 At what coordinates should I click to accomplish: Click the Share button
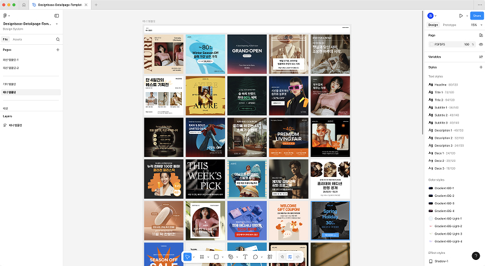pos(477,16)
